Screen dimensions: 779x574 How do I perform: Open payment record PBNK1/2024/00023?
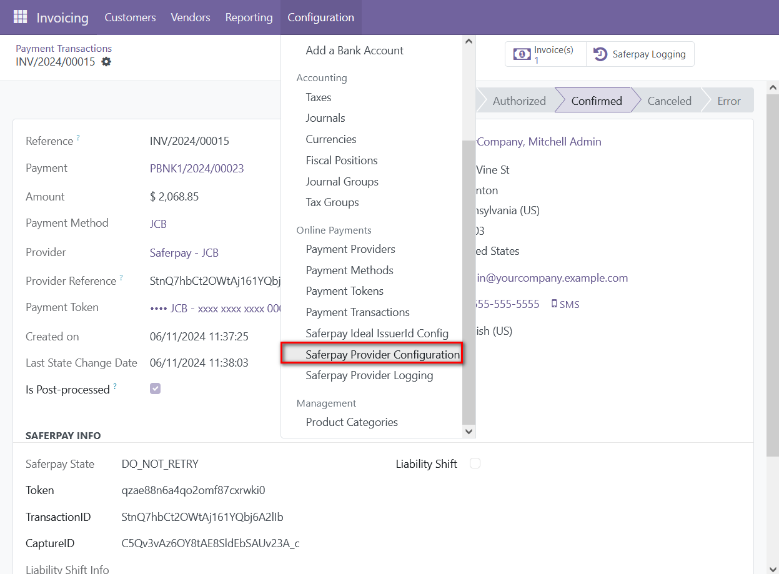click(x=197, y=168)
